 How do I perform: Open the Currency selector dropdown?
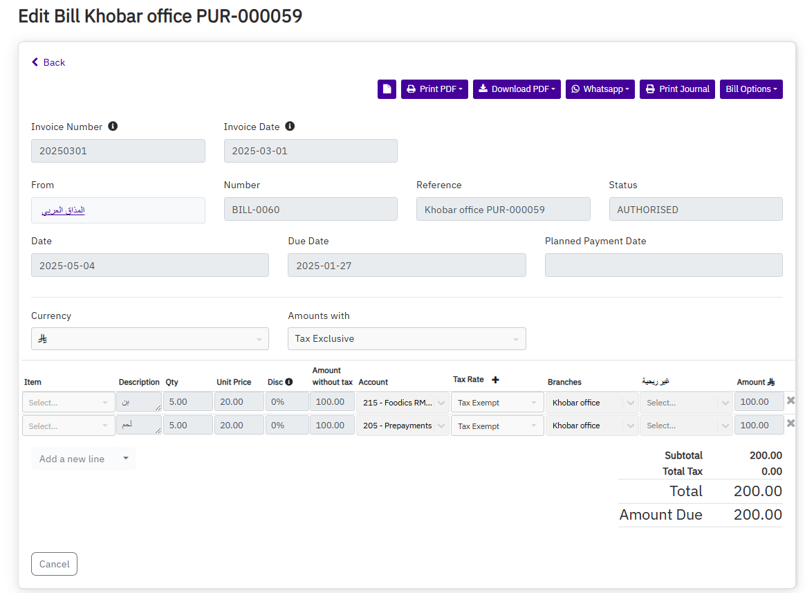(x=149, y=339)
